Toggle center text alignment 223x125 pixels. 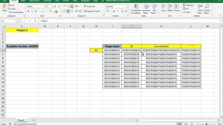pos(68,11)
